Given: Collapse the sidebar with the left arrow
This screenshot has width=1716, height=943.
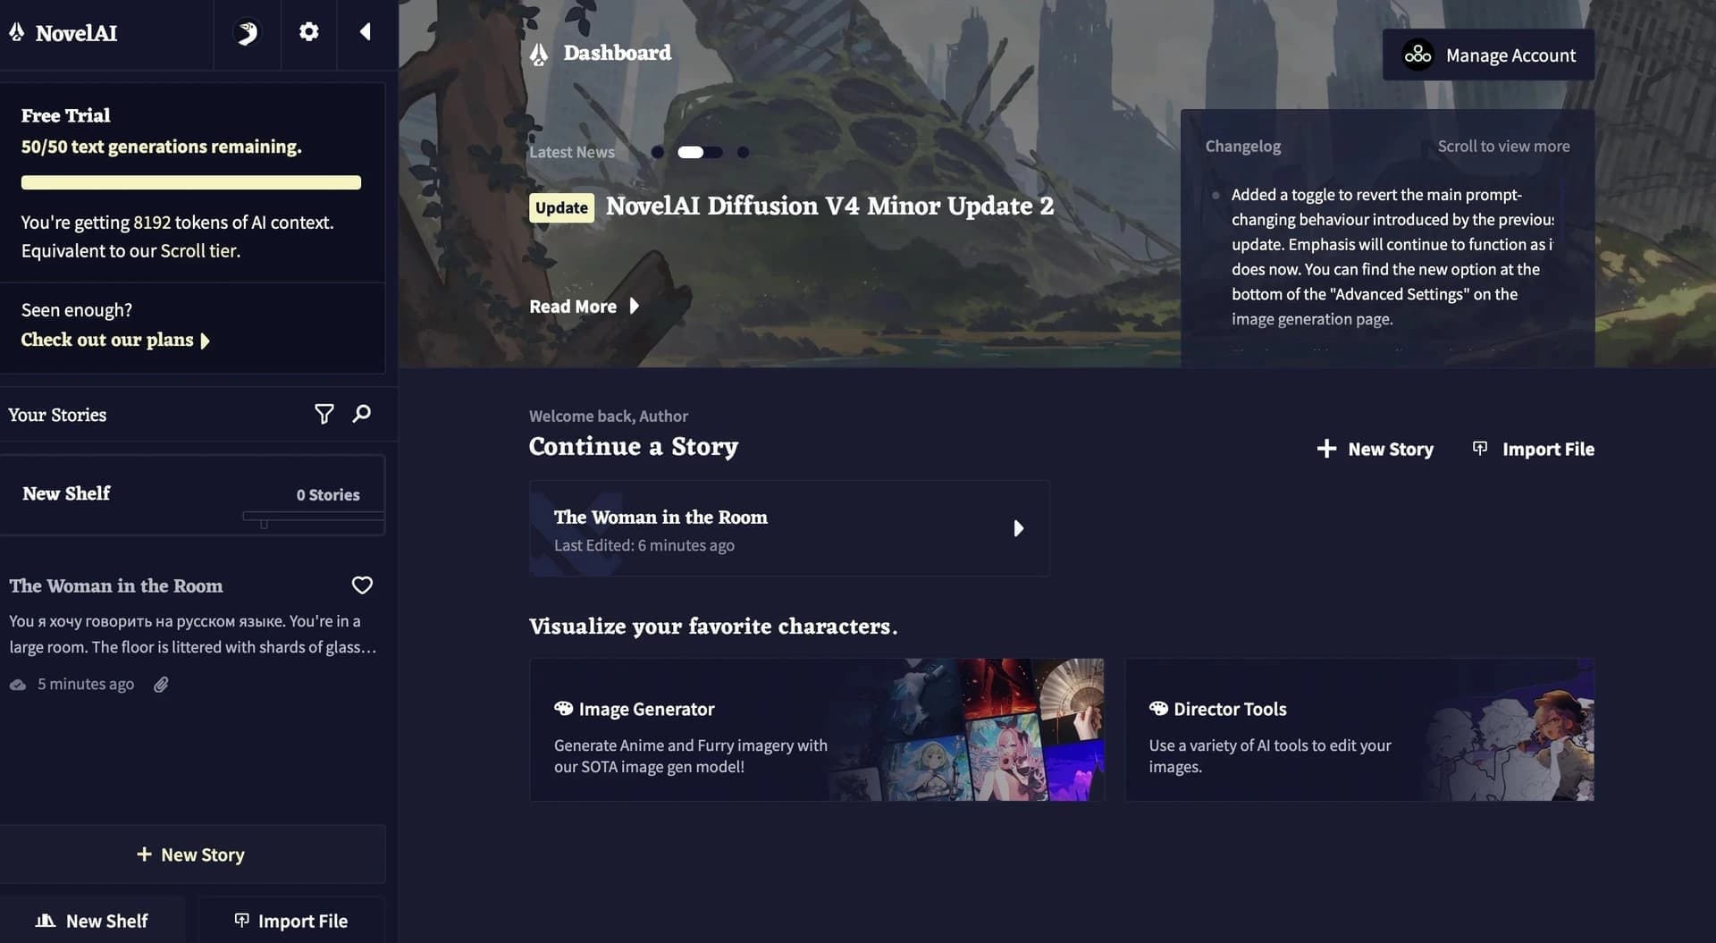Looking at the screenshot, I should pyautogui.click(x=366, y=32).
